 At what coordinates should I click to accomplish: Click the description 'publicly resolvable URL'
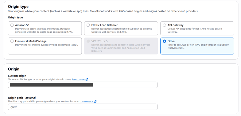(x=198, y=46)
